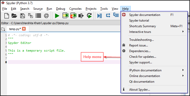Open the Source menu

pos(38,9)
